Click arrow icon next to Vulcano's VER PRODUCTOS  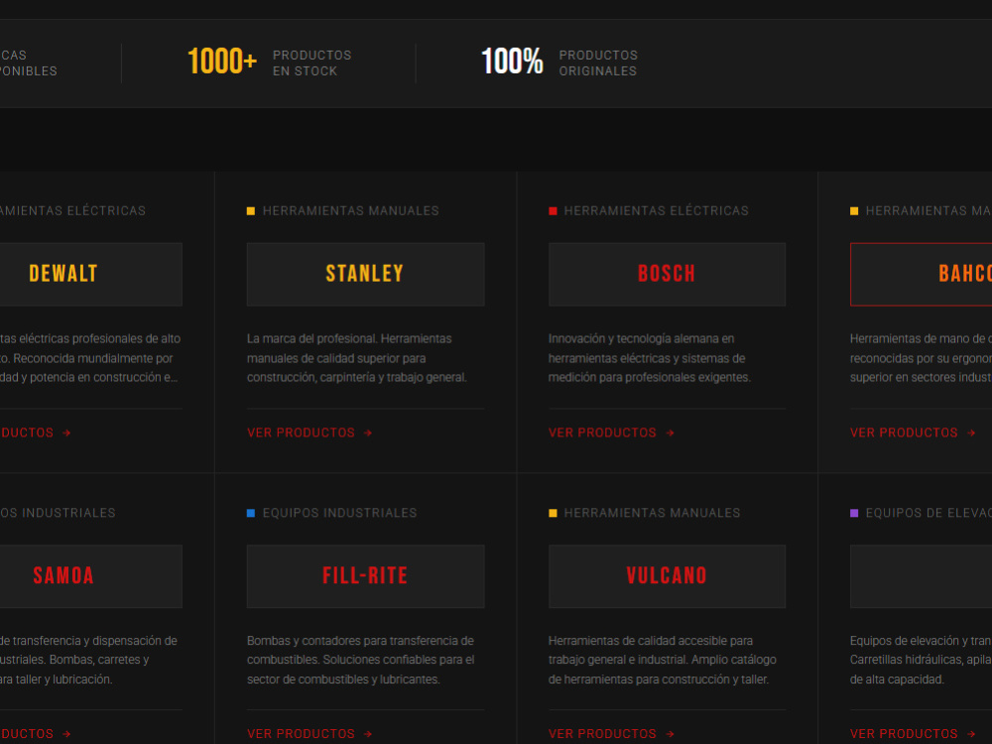click(x=670, y=734)
